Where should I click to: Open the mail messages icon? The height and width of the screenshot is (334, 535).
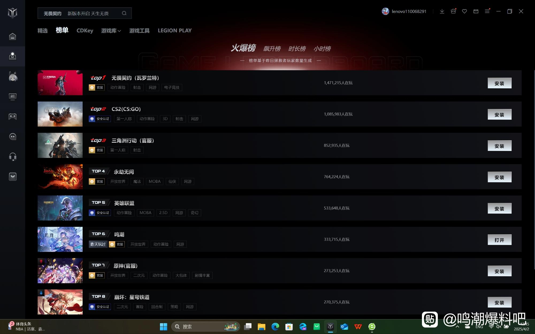(476, 11)
